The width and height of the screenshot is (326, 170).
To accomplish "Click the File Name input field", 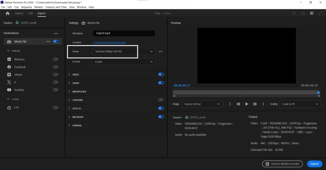I will (124, 33).
